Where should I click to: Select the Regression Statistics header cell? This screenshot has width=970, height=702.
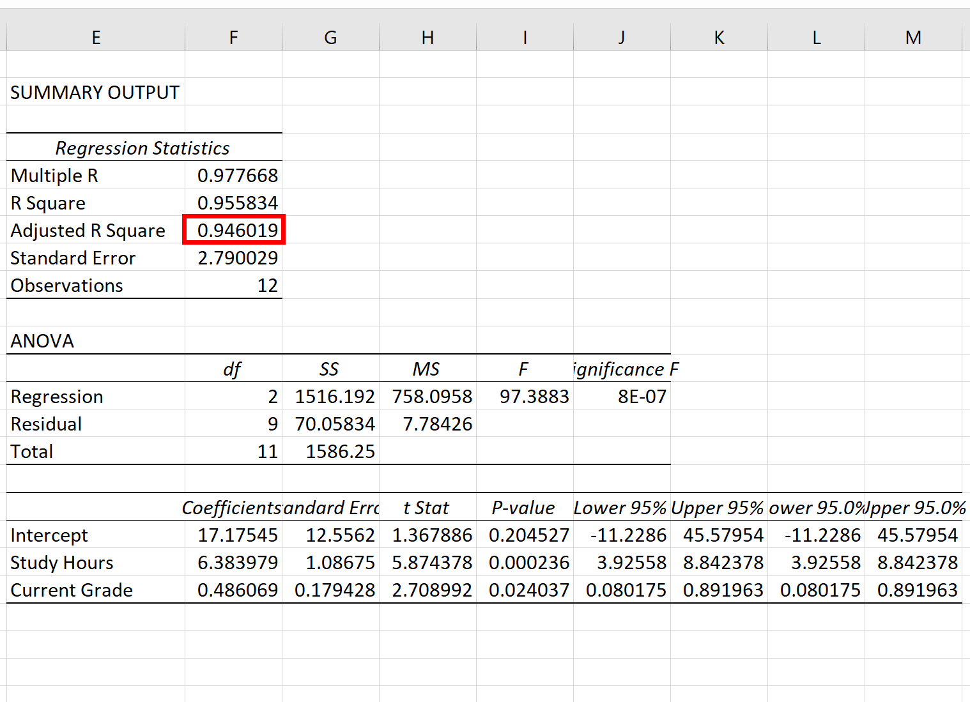pyautogui.click(x=142, y=148)
